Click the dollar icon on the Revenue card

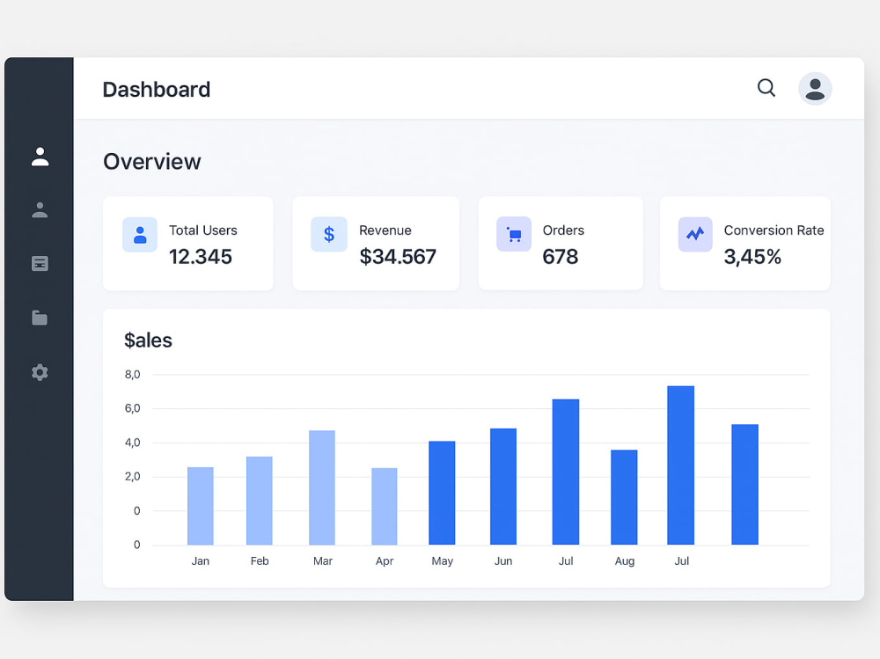[x=328, y=234]
